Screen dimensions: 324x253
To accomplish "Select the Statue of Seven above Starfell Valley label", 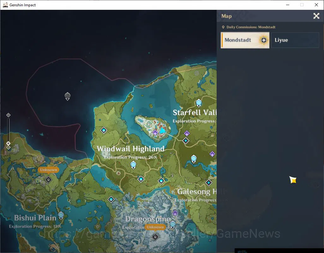I will point(199,103).
